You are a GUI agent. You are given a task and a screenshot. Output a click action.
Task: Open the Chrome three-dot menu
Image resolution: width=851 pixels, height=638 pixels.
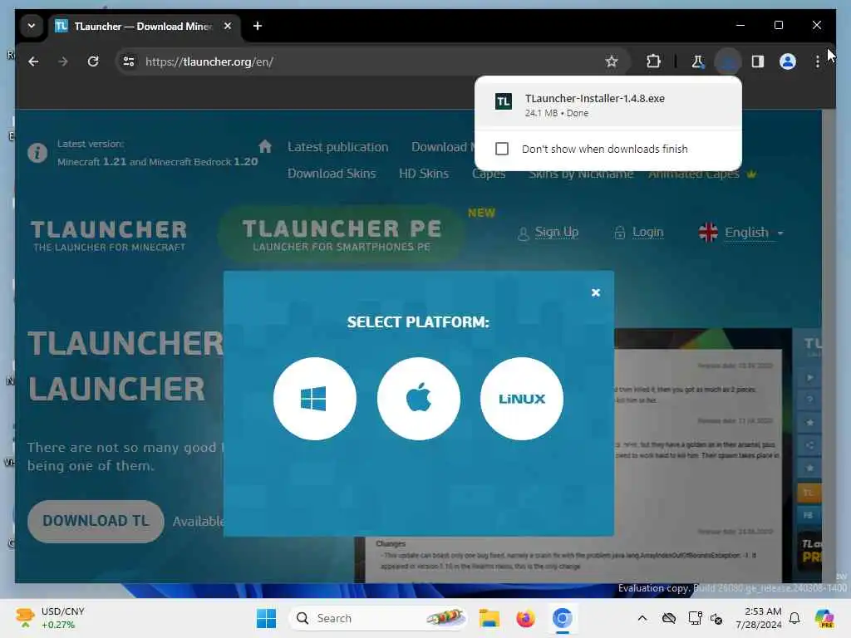(x=818, y=61)
